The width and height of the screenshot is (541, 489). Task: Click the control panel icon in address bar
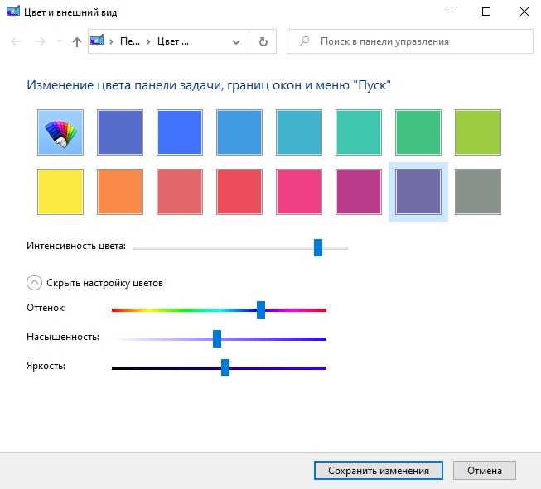point(97,41)
